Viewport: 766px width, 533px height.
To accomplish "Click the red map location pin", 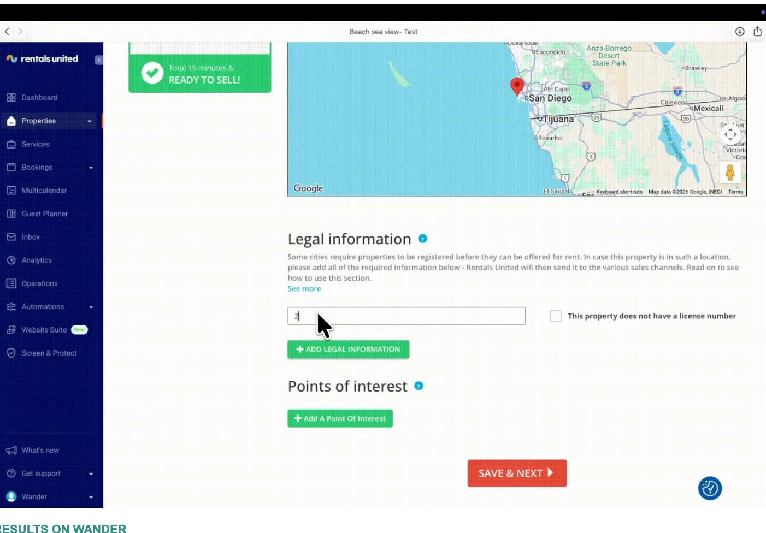I will tap(517, 87).
